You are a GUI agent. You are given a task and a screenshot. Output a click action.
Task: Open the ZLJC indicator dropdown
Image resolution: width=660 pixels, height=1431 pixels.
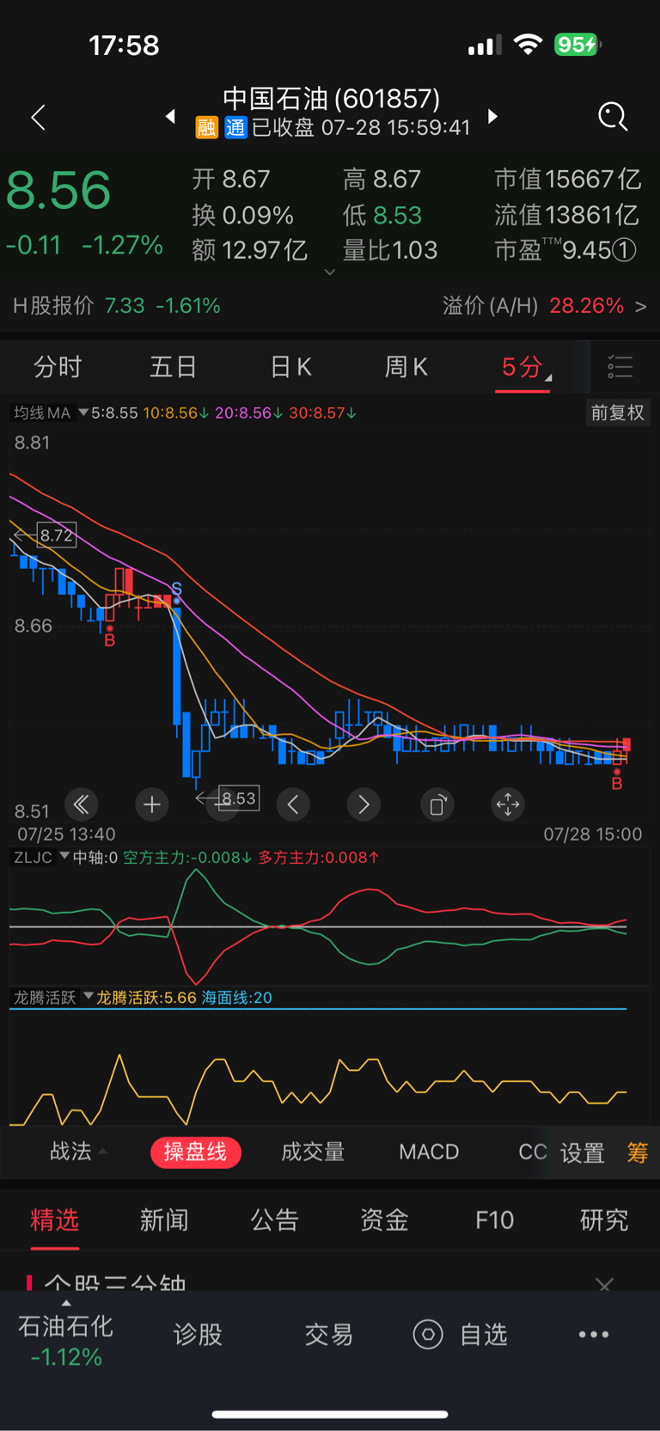(40, 857)
